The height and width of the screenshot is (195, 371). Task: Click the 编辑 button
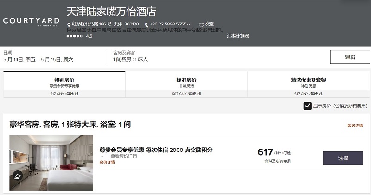coord(350,57)
